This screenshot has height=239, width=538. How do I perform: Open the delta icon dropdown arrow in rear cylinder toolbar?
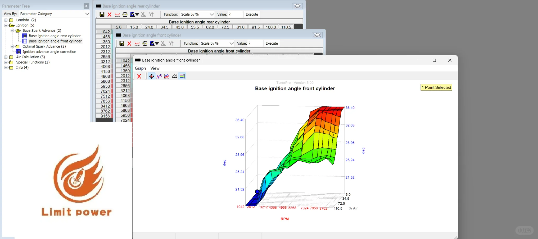(x=137, y=14)
